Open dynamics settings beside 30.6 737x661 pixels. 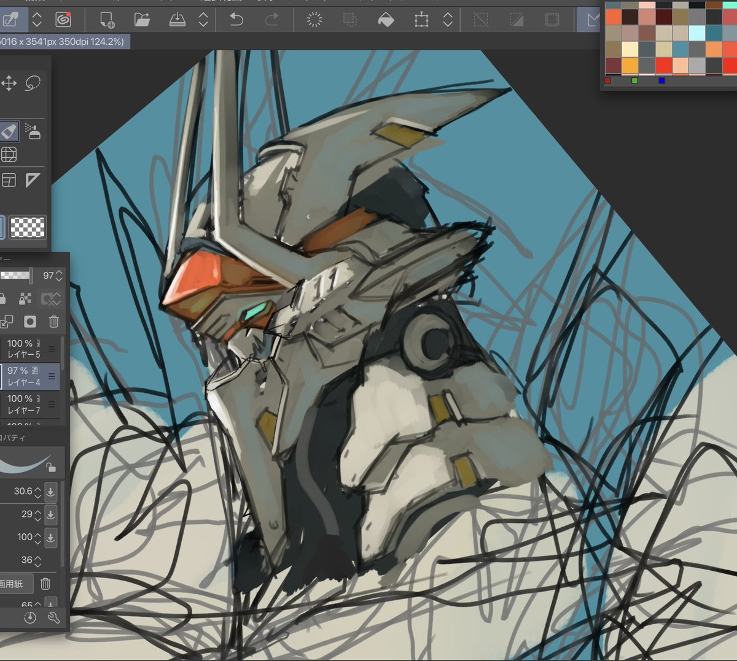click(51, 492)
